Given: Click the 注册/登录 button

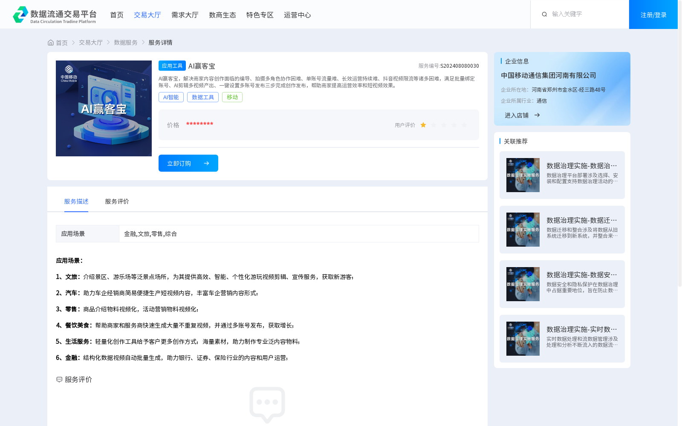Looking at the screenshot, I should tap(653, 14).
